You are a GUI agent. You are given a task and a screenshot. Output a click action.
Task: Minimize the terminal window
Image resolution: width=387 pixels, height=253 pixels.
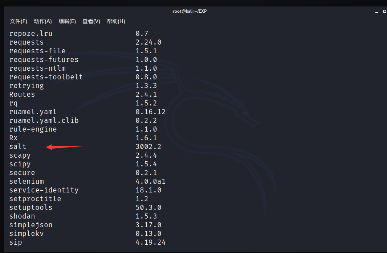pos(377,12)
